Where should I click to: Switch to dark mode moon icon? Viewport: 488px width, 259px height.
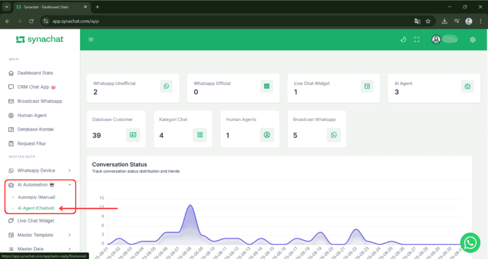[403, 40]
